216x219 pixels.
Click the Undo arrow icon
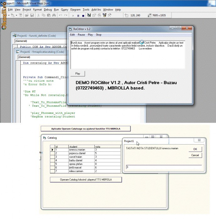coord(61,15)
